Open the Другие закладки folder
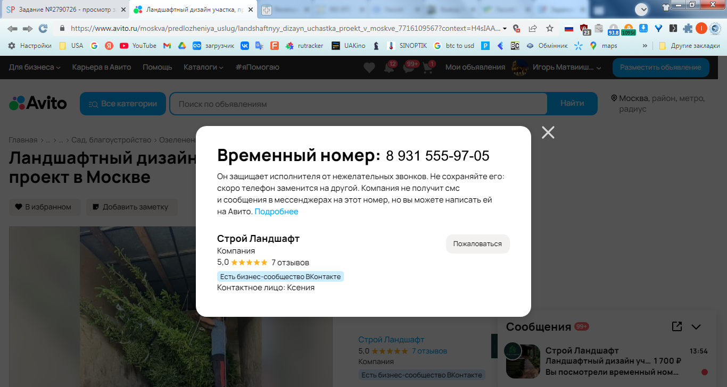 (689, 46)
